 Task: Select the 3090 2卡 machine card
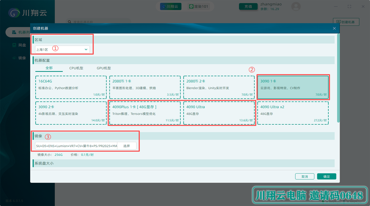(x=71, y=113)
